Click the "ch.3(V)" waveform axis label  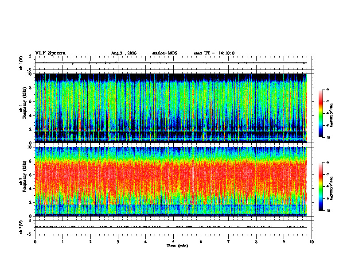pos(21,227)
